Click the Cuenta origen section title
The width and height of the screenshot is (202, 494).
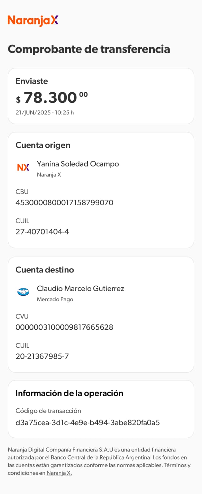click(43, 145)
